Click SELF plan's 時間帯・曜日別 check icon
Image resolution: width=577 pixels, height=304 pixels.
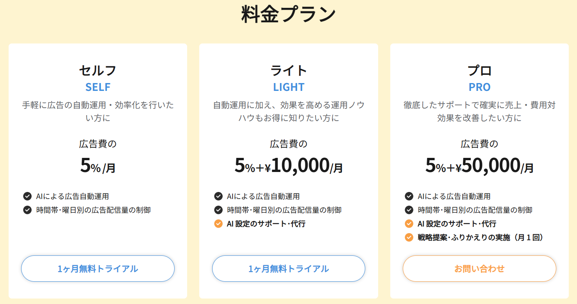coord(27,210)
